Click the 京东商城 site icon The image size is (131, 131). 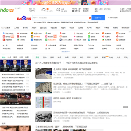[18, 36]
